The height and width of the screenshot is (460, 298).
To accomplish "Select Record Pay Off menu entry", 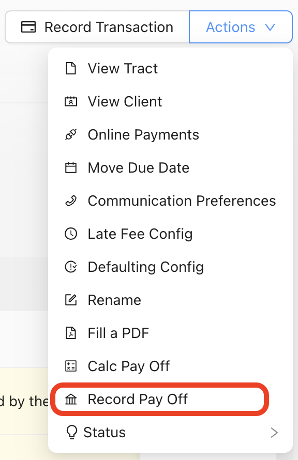I will pos(160,400).
